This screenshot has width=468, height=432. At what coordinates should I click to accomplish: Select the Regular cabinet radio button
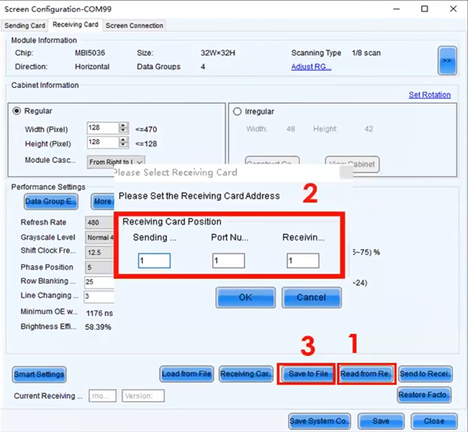[18, 112]
